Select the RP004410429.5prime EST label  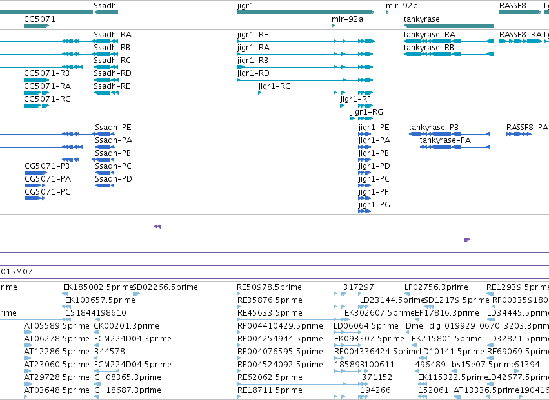(280, 326)
